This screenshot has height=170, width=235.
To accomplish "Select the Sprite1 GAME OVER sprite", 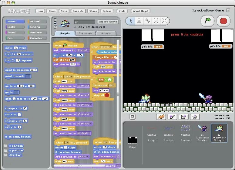I will (x=185, y=133).
